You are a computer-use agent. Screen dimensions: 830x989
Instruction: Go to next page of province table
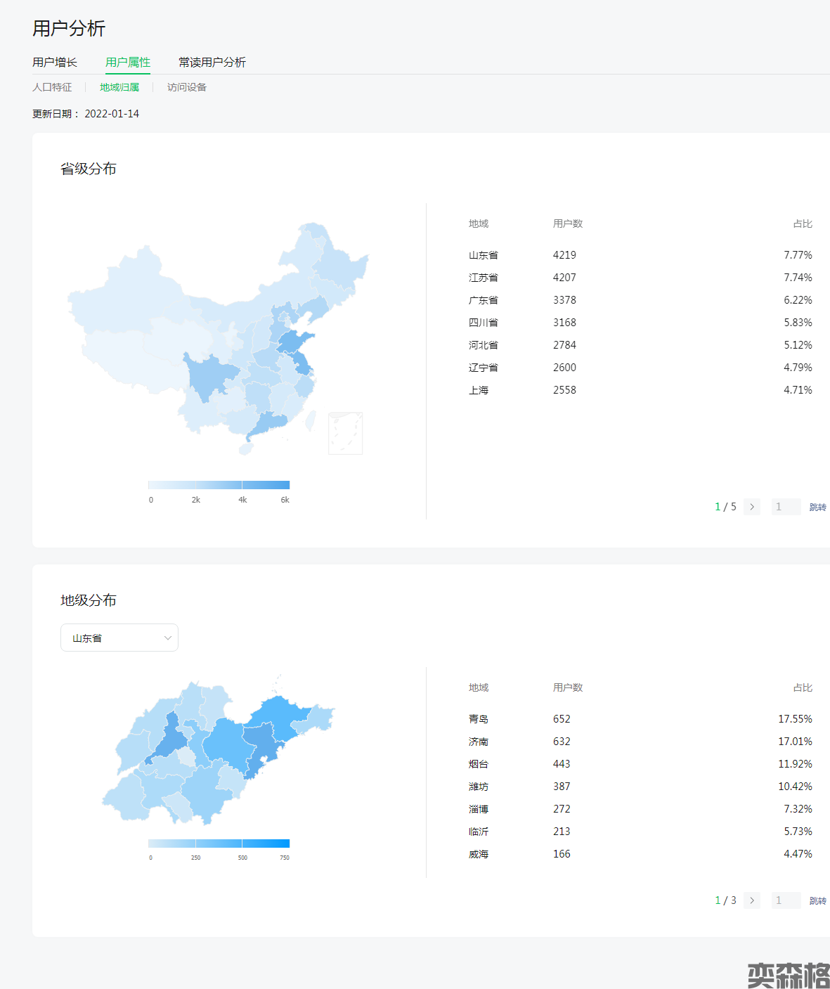pyautogui.click(x=752, y=507)
